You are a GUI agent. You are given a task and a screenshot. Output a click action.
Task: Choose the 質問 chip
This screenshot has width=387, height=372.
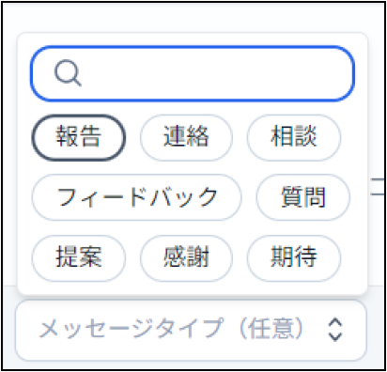302,197
